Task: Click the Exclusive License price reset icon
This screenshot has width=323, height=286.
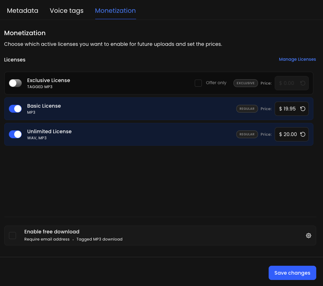Action: 303,83
